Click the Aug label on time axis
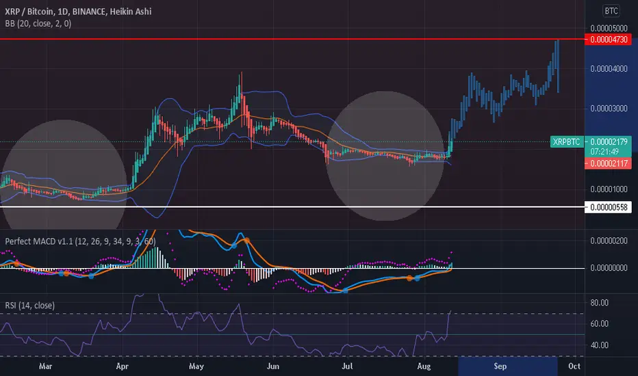Image resolution: width=638 pixels, height=376 pixels. (424, 366)
